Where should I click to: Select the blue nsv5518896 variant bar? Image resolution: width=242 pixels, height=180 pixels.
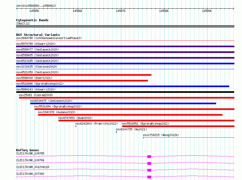click(x=123, y=86)
